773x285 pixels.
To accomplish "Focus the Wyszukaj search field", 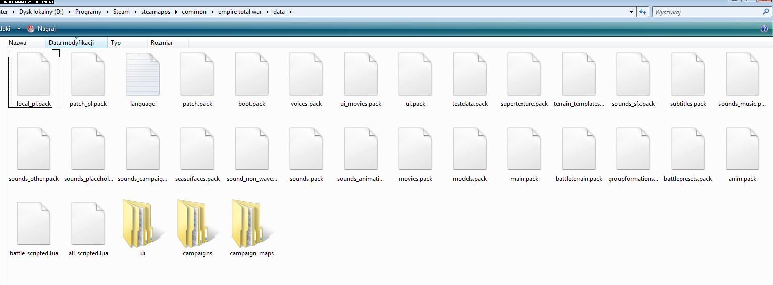I will 707,12.
